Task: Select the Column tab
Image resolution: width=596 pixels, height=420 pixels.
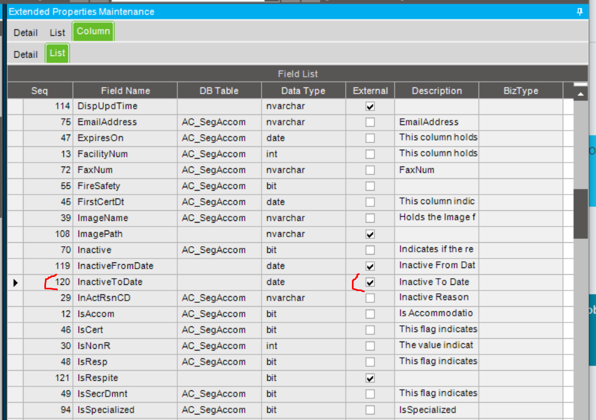Action: click(x=93, y=31)
